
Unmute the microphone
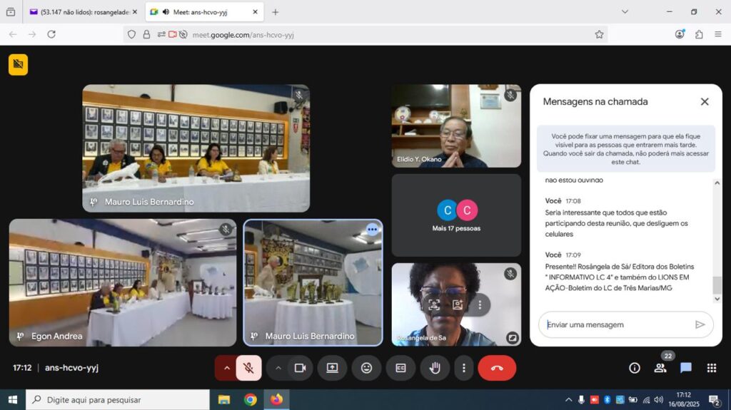248,368
